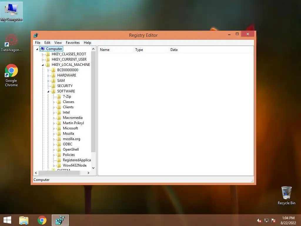Image resolution: width=301 pixels, height=226 pixels.
Task: Open the Help menu
Action: (x=87, y=43)
